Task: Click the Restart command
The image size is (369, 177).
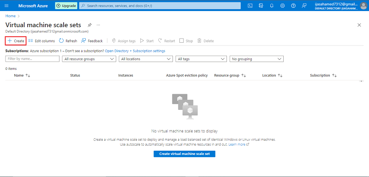Action: point(167,41)
